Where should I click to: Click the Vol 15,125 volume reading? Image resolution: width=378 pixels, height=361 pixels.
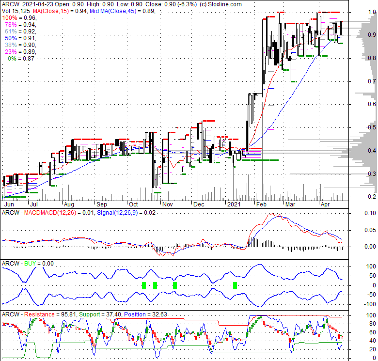pos(16,11)
